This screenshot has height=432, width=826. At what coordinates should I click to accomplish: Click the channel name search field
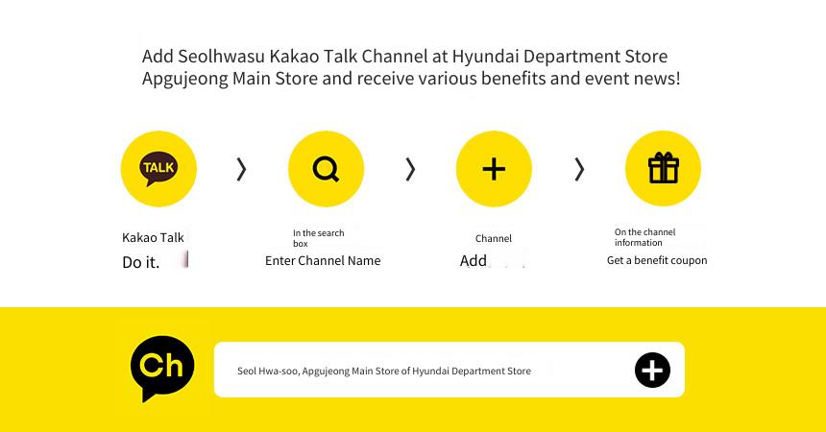(x=449, y=370)
